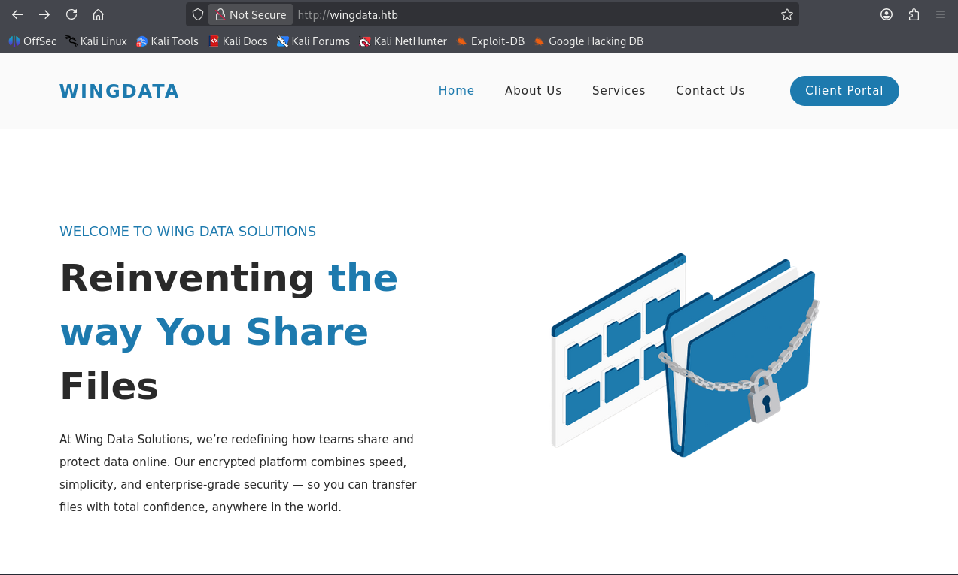The width and height of the screenshot is (958, 575).
Task: Click the address bar URL field
Action: (527, 14)
